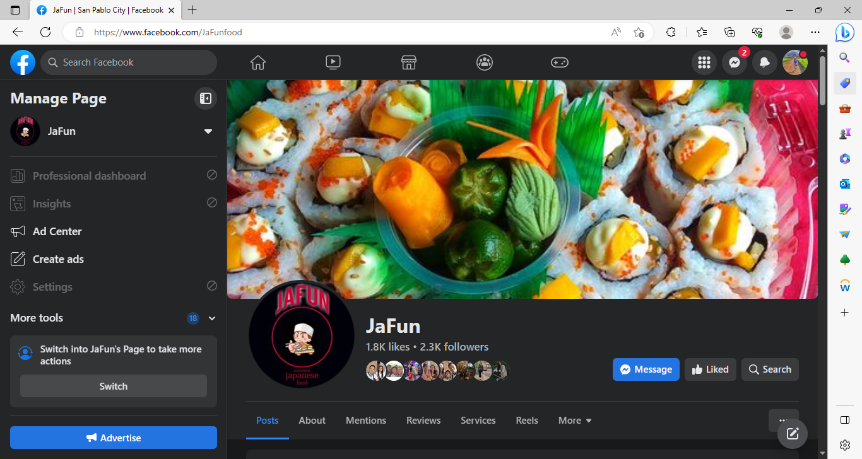Open the Bing Copilot sidebar icon
Screen dimensions: 862x459
tap(845, 32)
